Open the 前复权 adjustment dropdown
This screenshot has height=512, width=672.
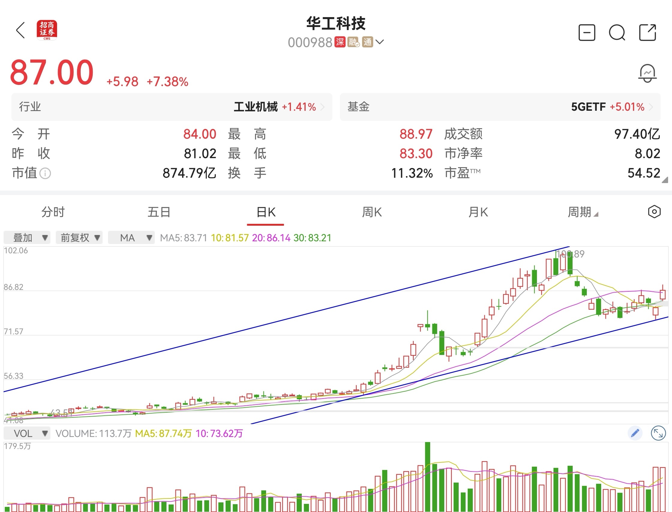pyautogui.click(x=79, y=238)
